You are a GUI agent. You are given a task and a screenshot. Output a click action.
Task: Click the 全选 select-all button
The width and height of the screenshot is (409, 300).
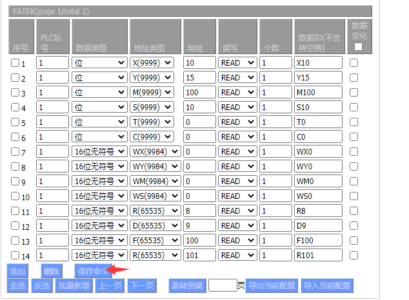[x=17, y=286]
